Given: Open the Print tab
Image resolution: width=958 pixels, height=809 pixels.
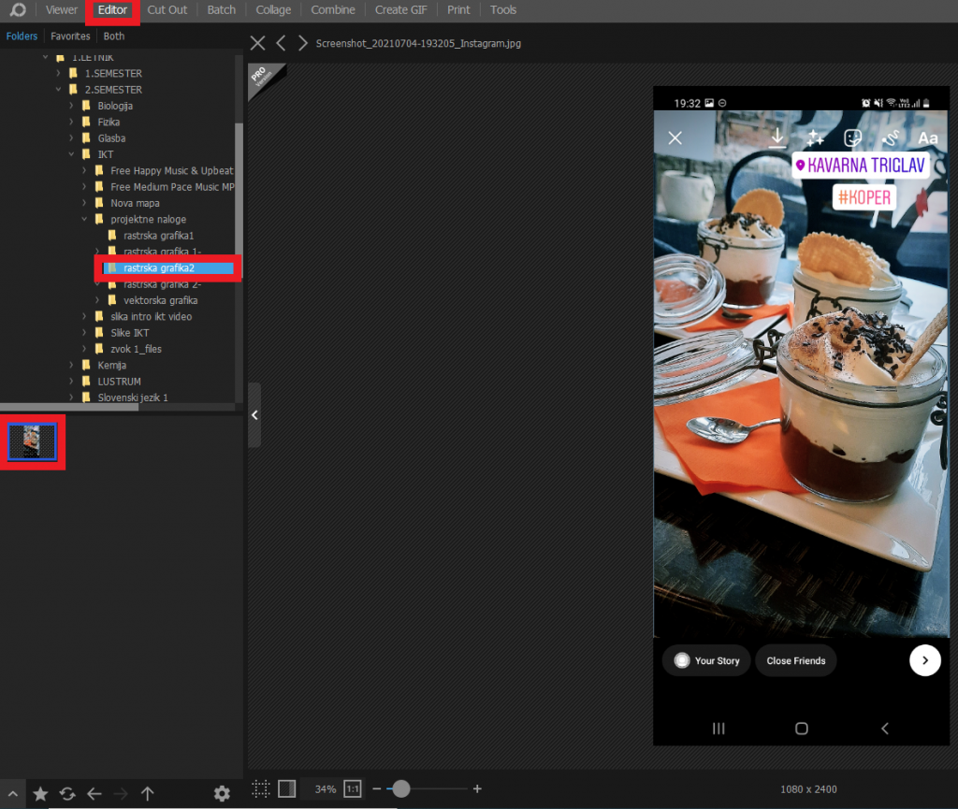Looking at the screenshot, I should pos(458,9).
